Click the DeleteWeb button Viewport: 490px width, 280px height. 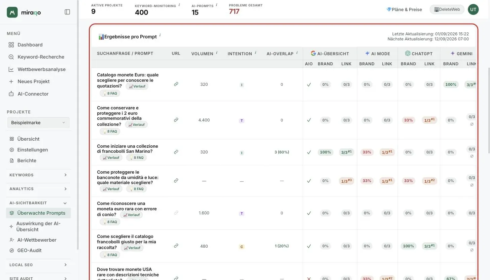pyautogui.click(x=447, y=9)
